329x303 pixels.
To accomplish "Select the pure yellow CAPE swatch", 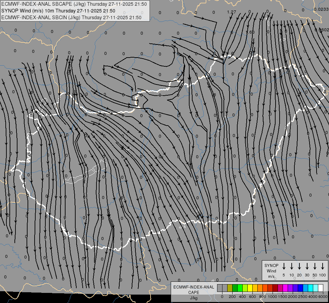I will 250,288.
